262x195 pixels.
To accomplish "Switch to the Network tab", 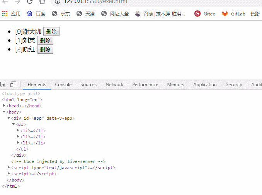I will click(114, 85).
